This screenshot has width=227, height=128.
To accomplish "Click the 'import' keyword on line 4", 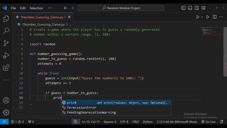I will pyautogui.click(x=35, y=44).
